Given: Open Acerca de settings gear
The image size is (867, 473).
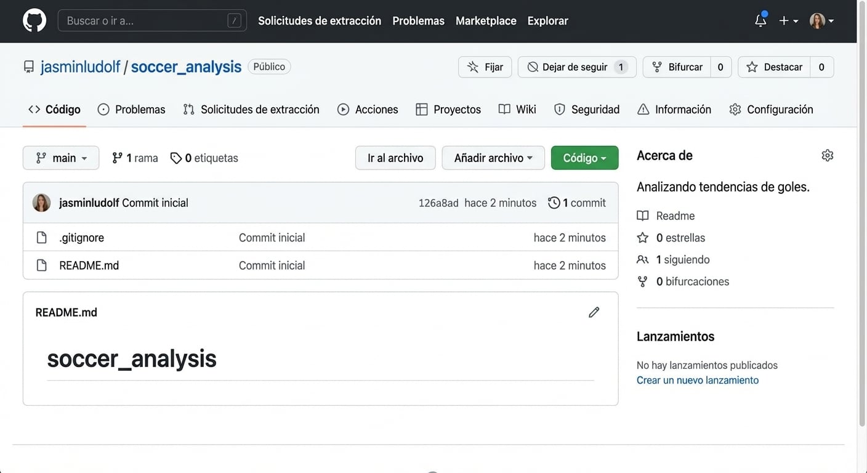Looking at the screenshot, I should pos(828,155).
